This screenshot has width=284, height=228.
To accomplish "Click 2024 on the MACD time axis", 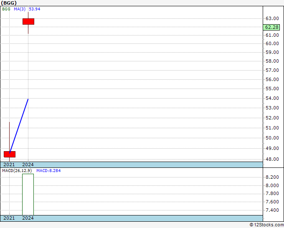I will [x=28, y=218].
